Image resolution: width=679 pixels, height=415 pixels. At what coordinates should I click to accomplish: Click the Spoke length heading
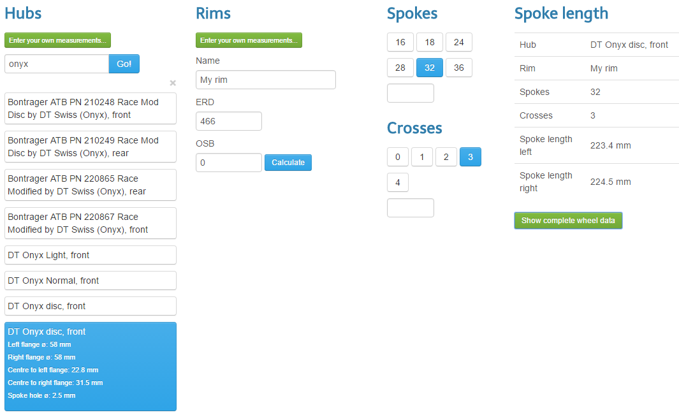561,13
